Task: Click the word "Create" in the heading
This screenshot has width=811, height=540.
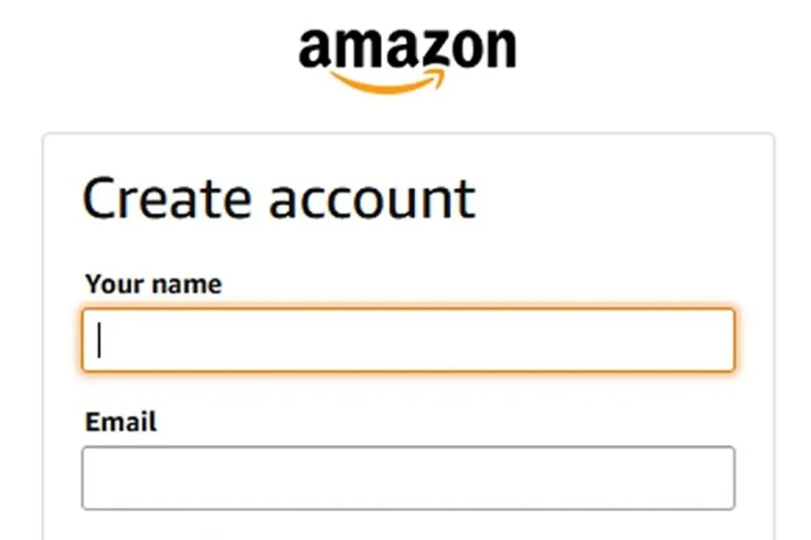Action: point(168,198)
